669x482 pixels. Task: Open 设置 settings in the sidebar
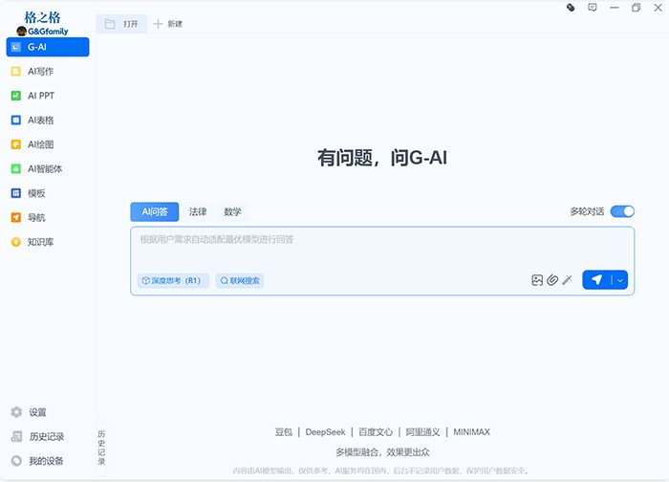coord(36,412)
